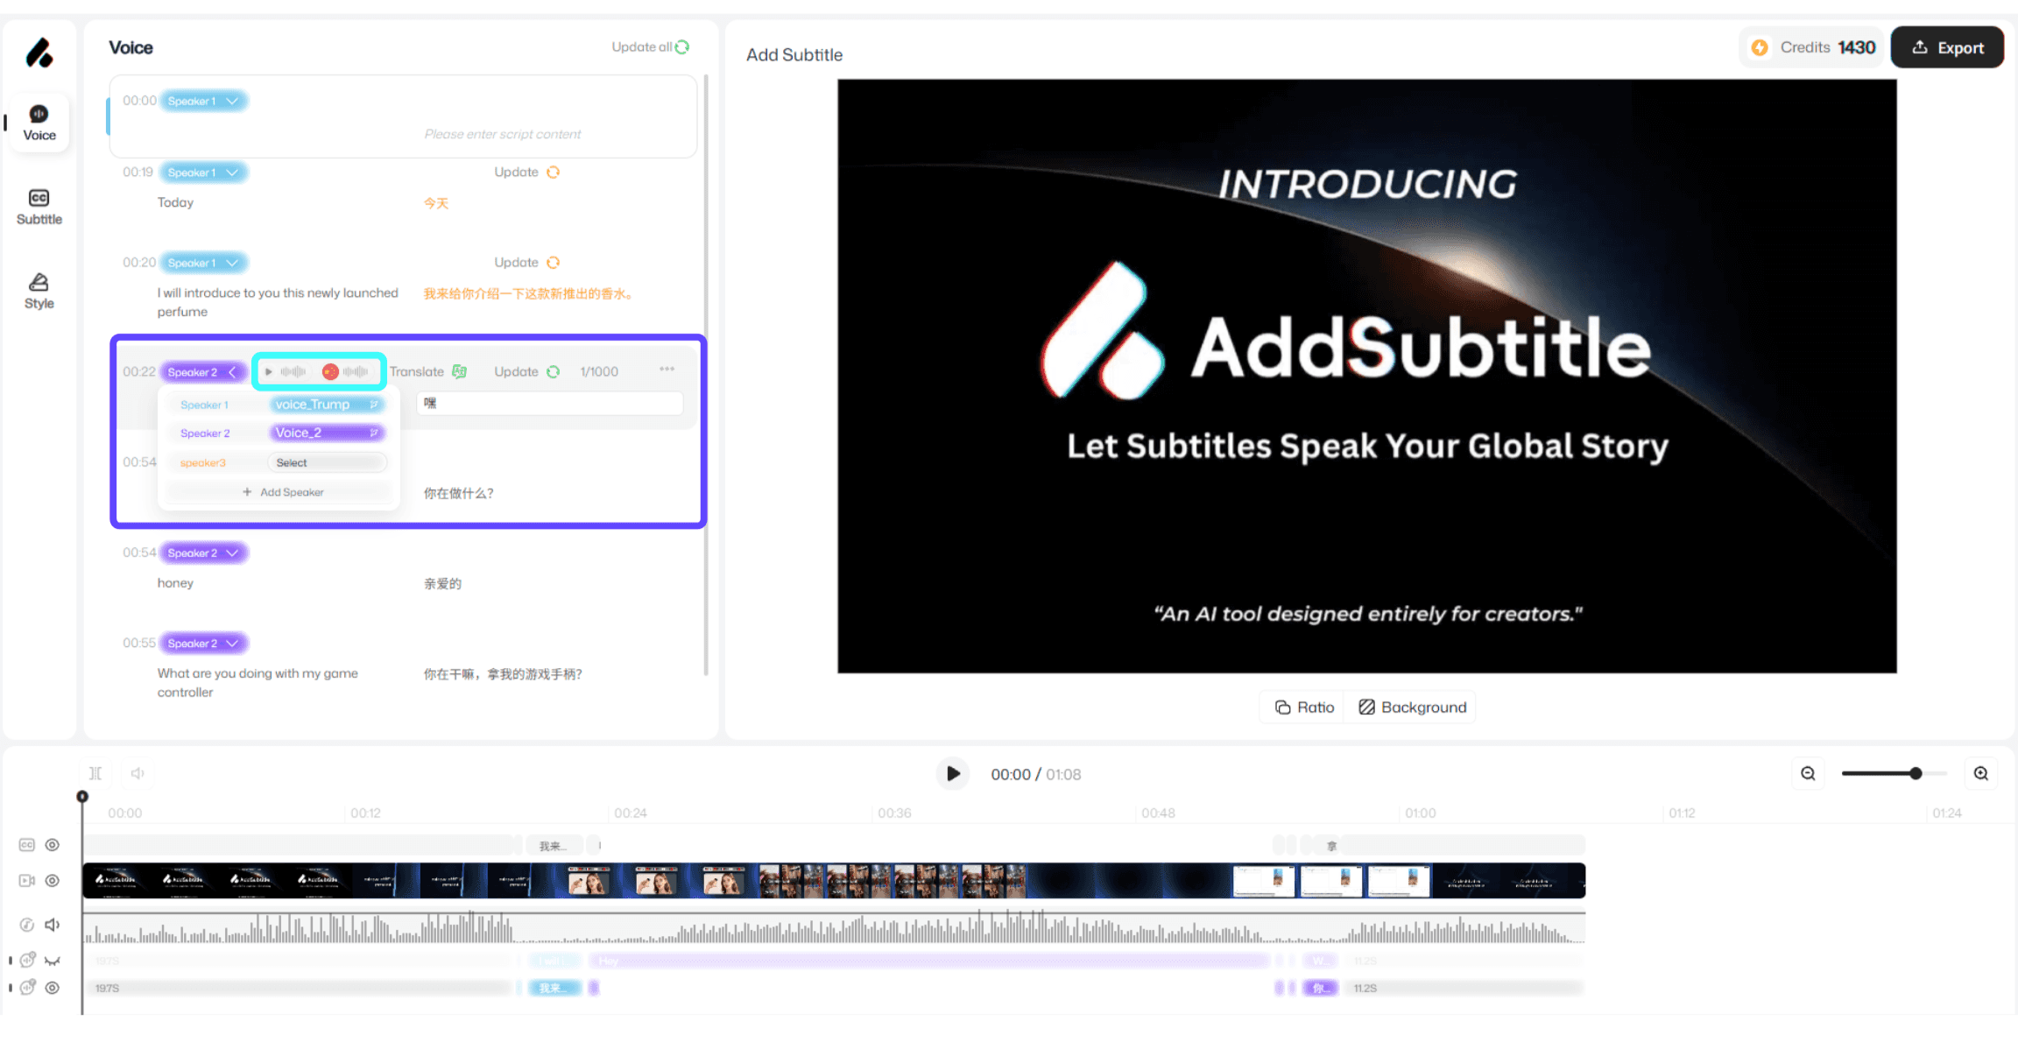Click the Add Speaker button

[x=283, y=492]
